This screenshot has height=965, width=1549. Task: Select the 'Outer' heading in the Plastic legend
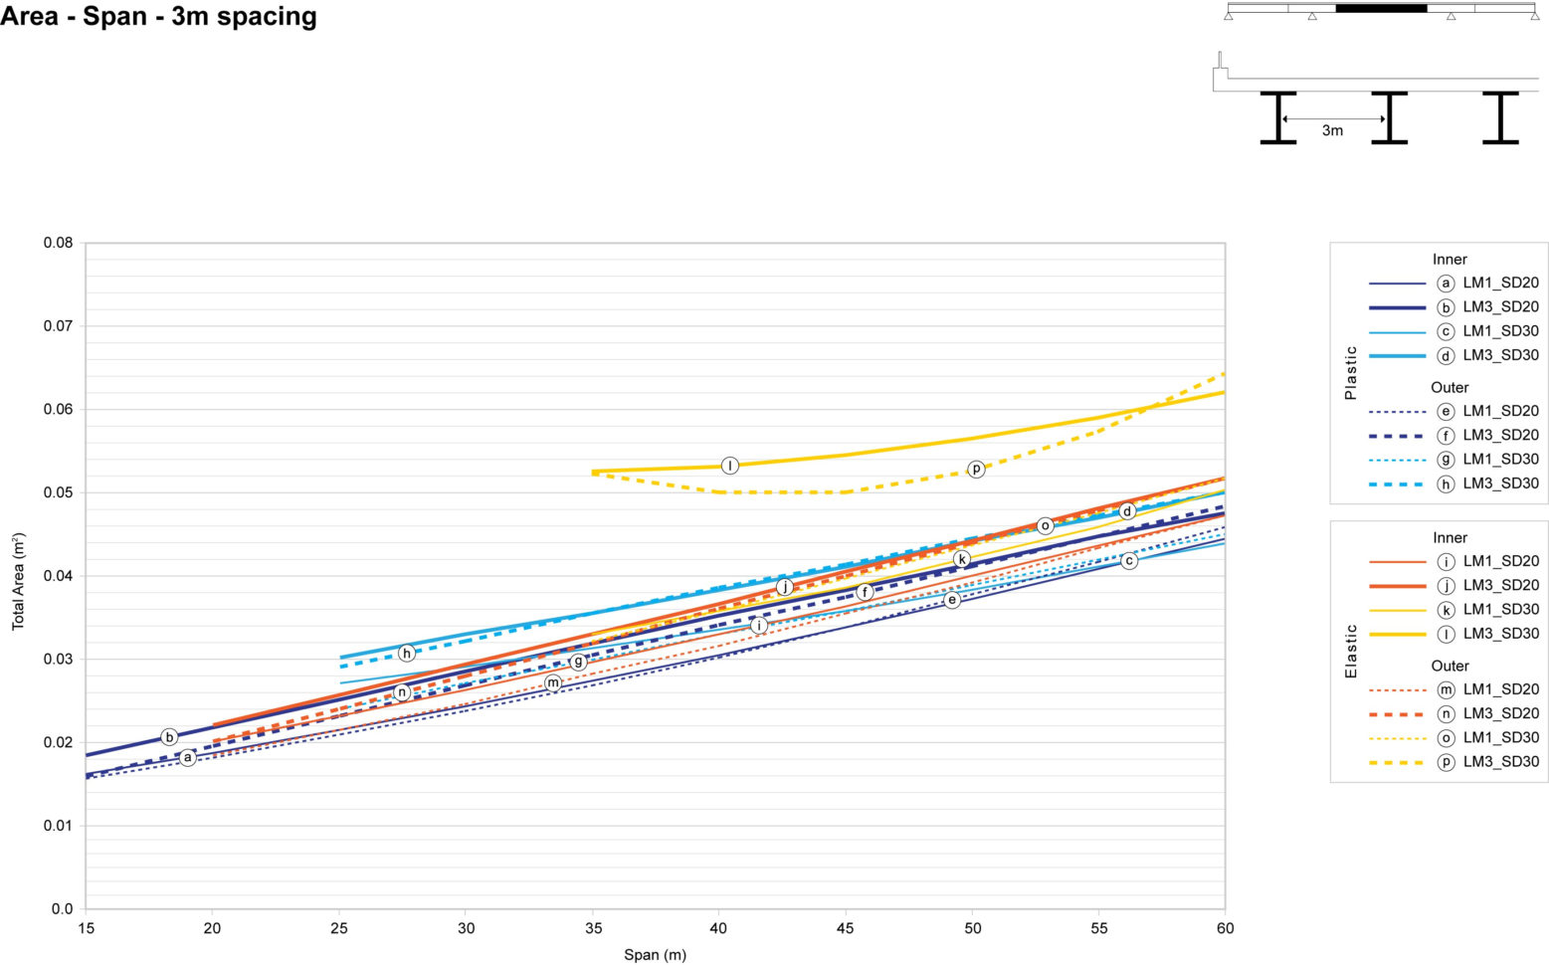[1450, 387]
